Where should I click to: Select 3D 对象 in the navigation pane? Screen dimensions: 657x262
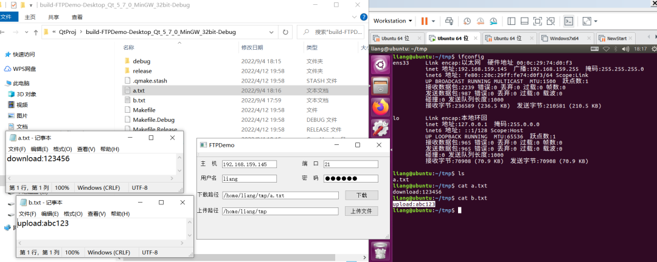pyautogui.click(x=22, y=94)
